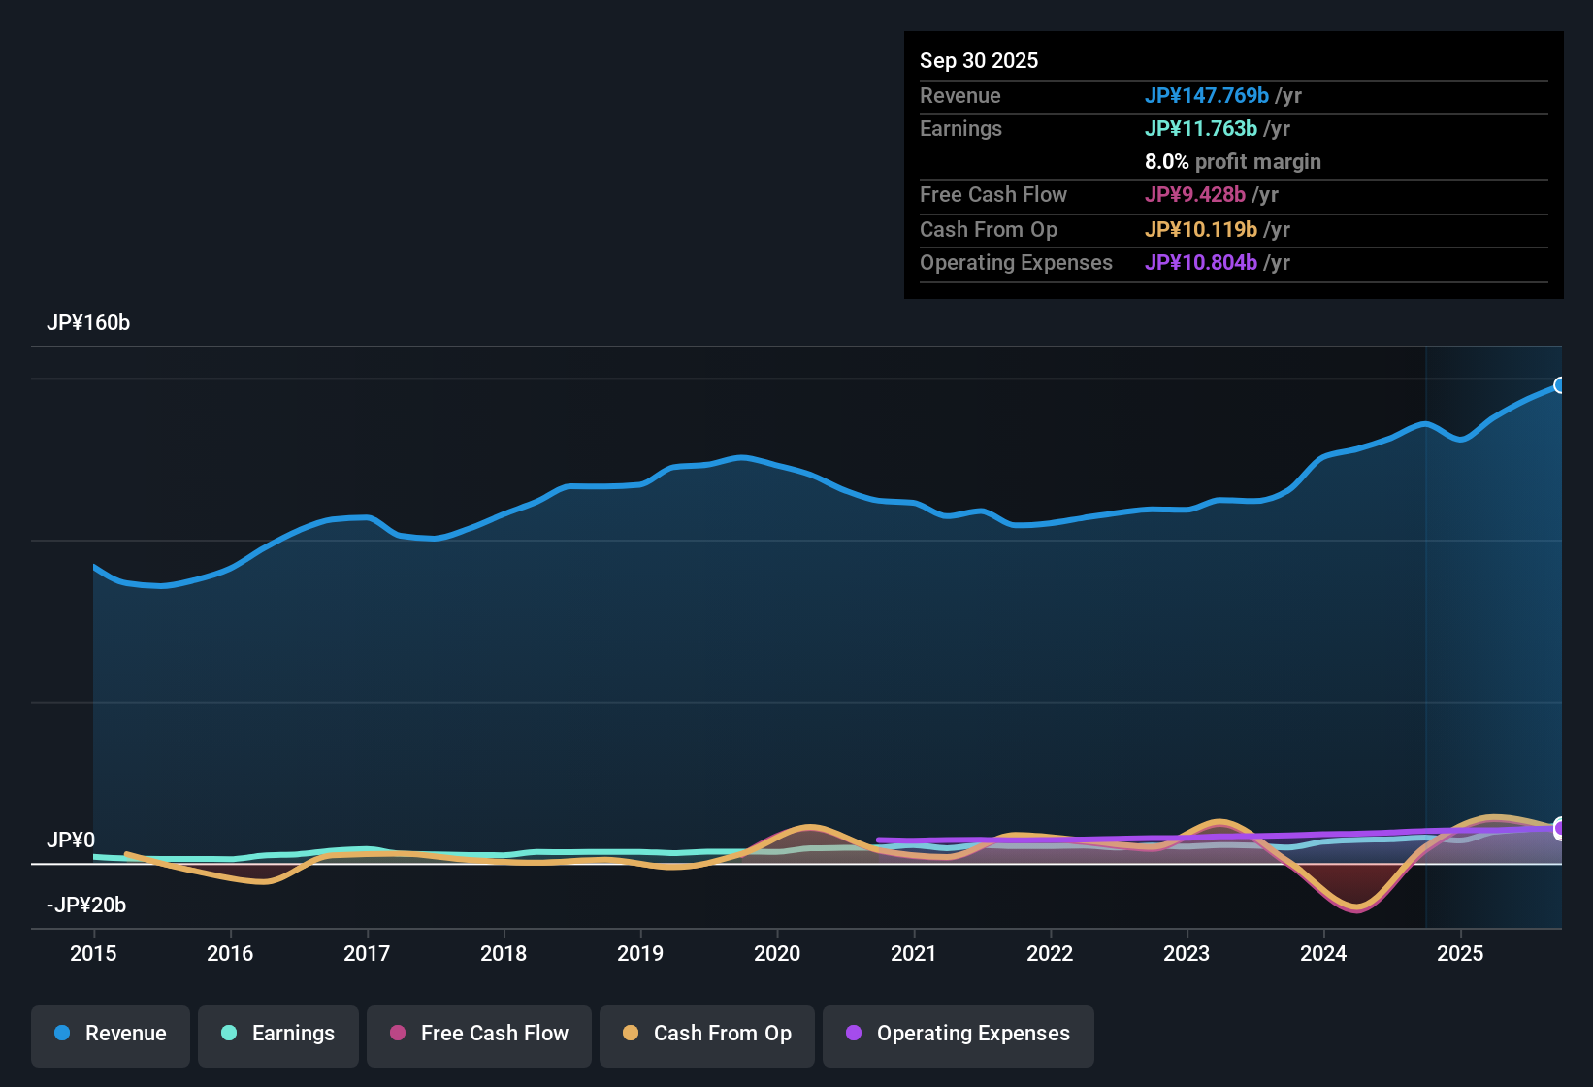This screenshot has height=1087, width=1593.
Task: Click the Revenue value JP¥147.769b in tooltip
Action: coord(1208,95)
